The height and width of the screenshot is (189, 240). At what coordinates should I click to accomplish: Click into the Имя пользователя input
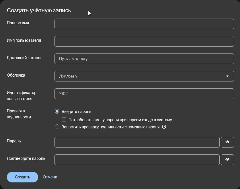144,41
